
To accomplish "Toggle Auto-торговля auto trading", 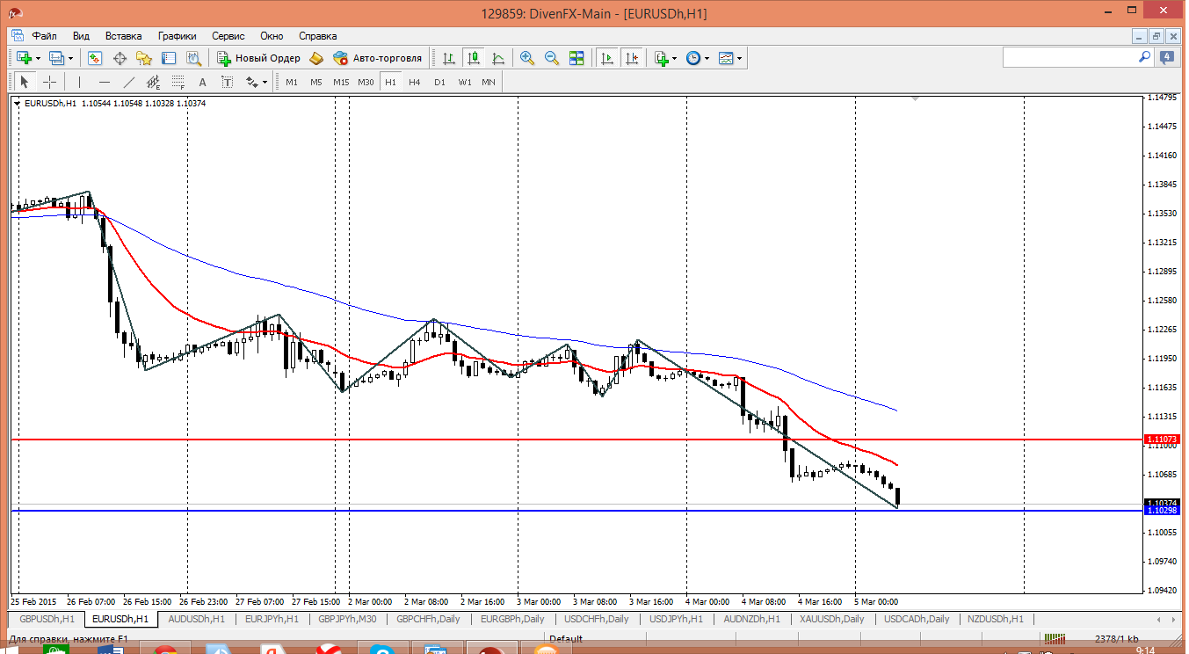I will click(x=377, y=58).
